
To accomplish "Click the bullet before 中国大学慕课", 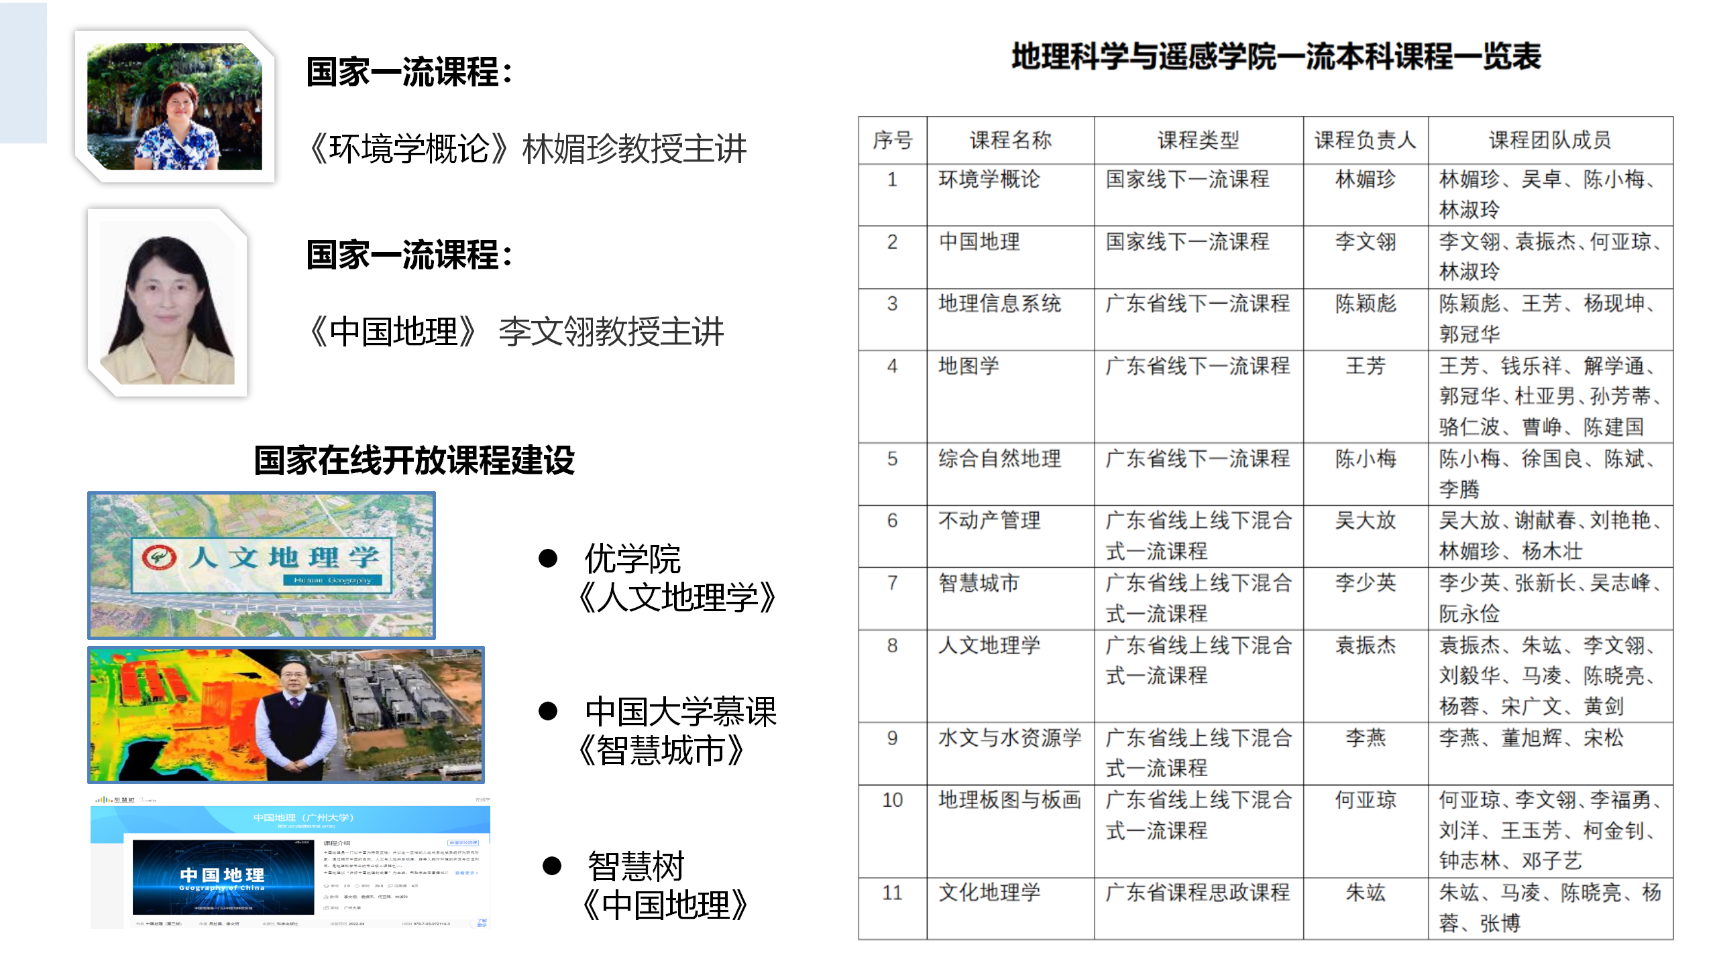I will [x=548, y=711].
